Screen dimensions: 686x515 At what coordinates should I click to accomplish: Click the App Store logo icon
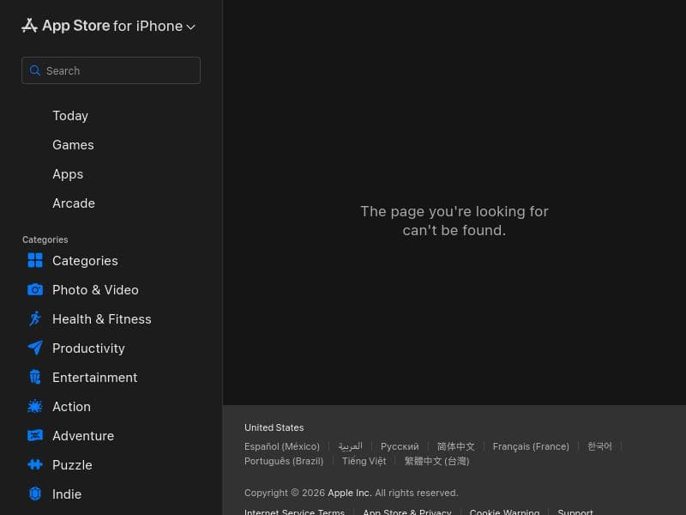pos(29,26)
